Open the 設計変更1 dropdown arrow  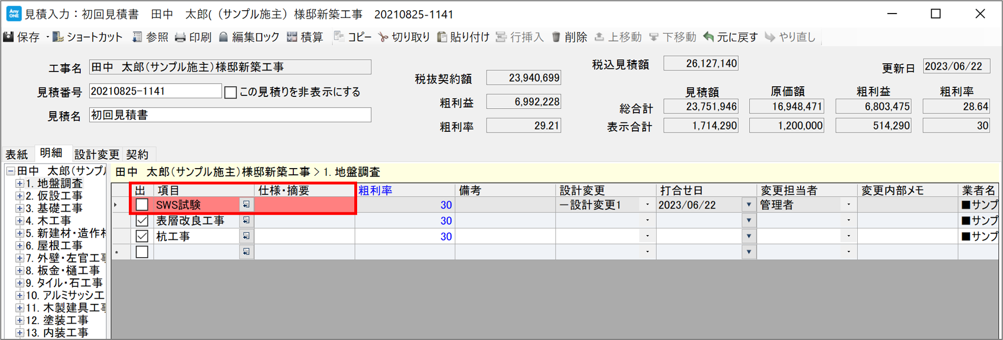click(648, 205)
